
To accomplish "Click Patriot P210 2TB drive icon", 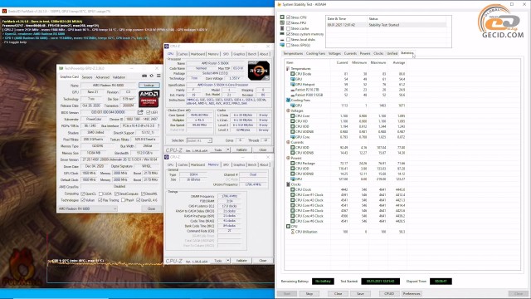I will 293,90.
